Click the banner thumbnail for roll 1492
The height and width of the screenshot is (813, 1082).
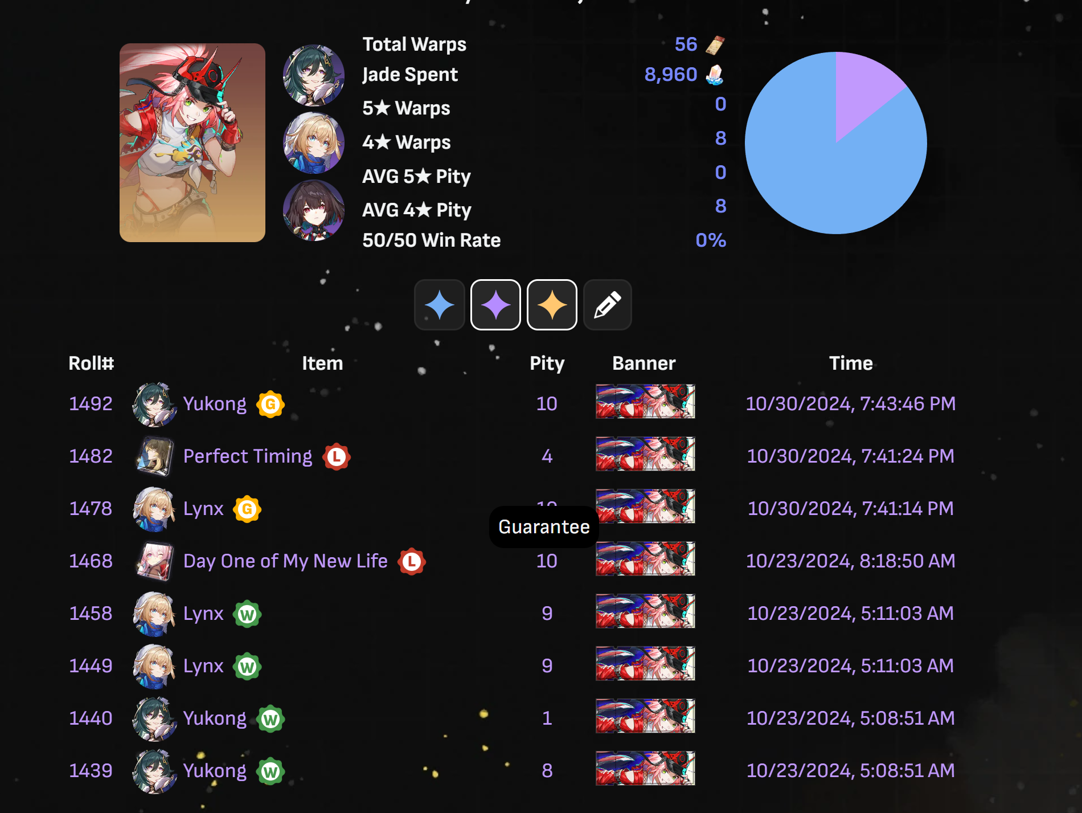point(645,402)
